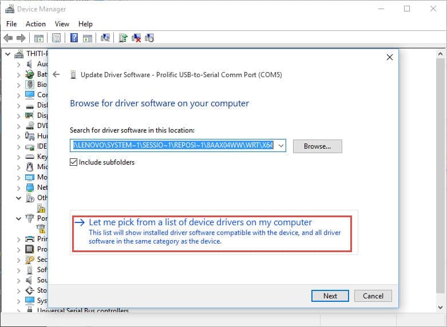Click the Next button

point(330,296)
